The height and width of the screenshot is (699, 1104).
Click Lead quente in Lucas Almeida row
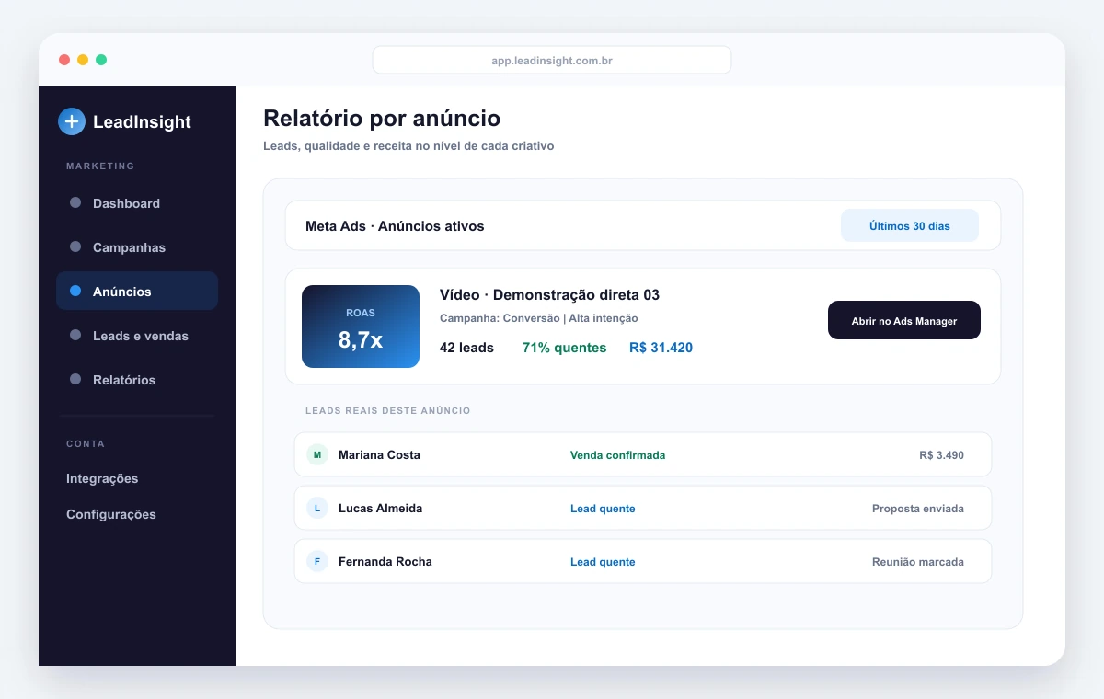(603, 509)
